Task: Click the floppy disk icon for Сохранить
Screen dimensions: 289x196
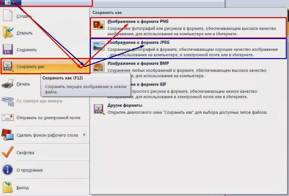Action: 8,49
